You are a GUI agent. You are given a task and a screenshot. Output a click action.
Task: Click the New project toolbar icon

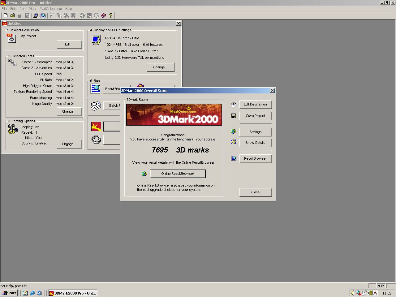pyautogui.click(x=6, y=15)
